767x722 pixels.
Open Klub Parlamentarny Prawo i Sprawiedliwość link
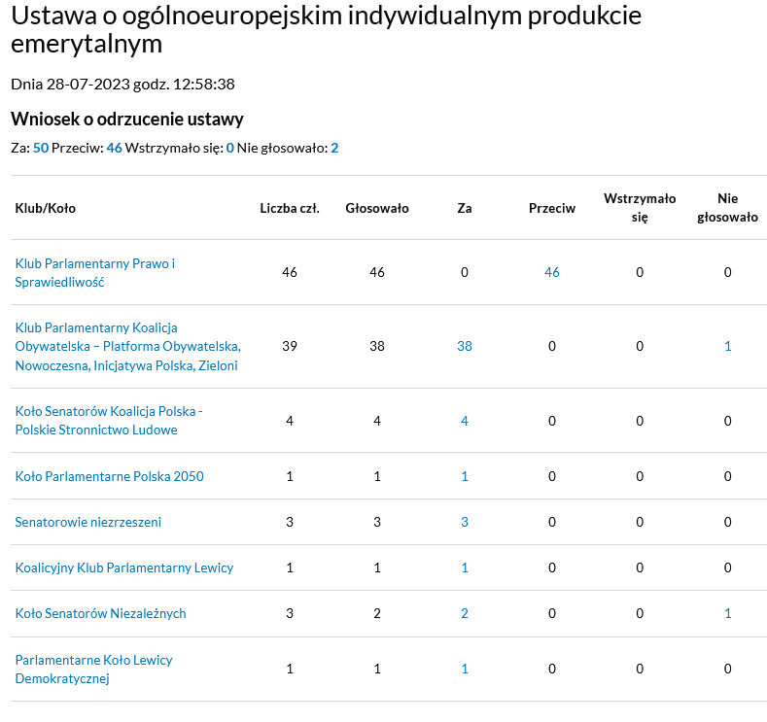(95, 273)
